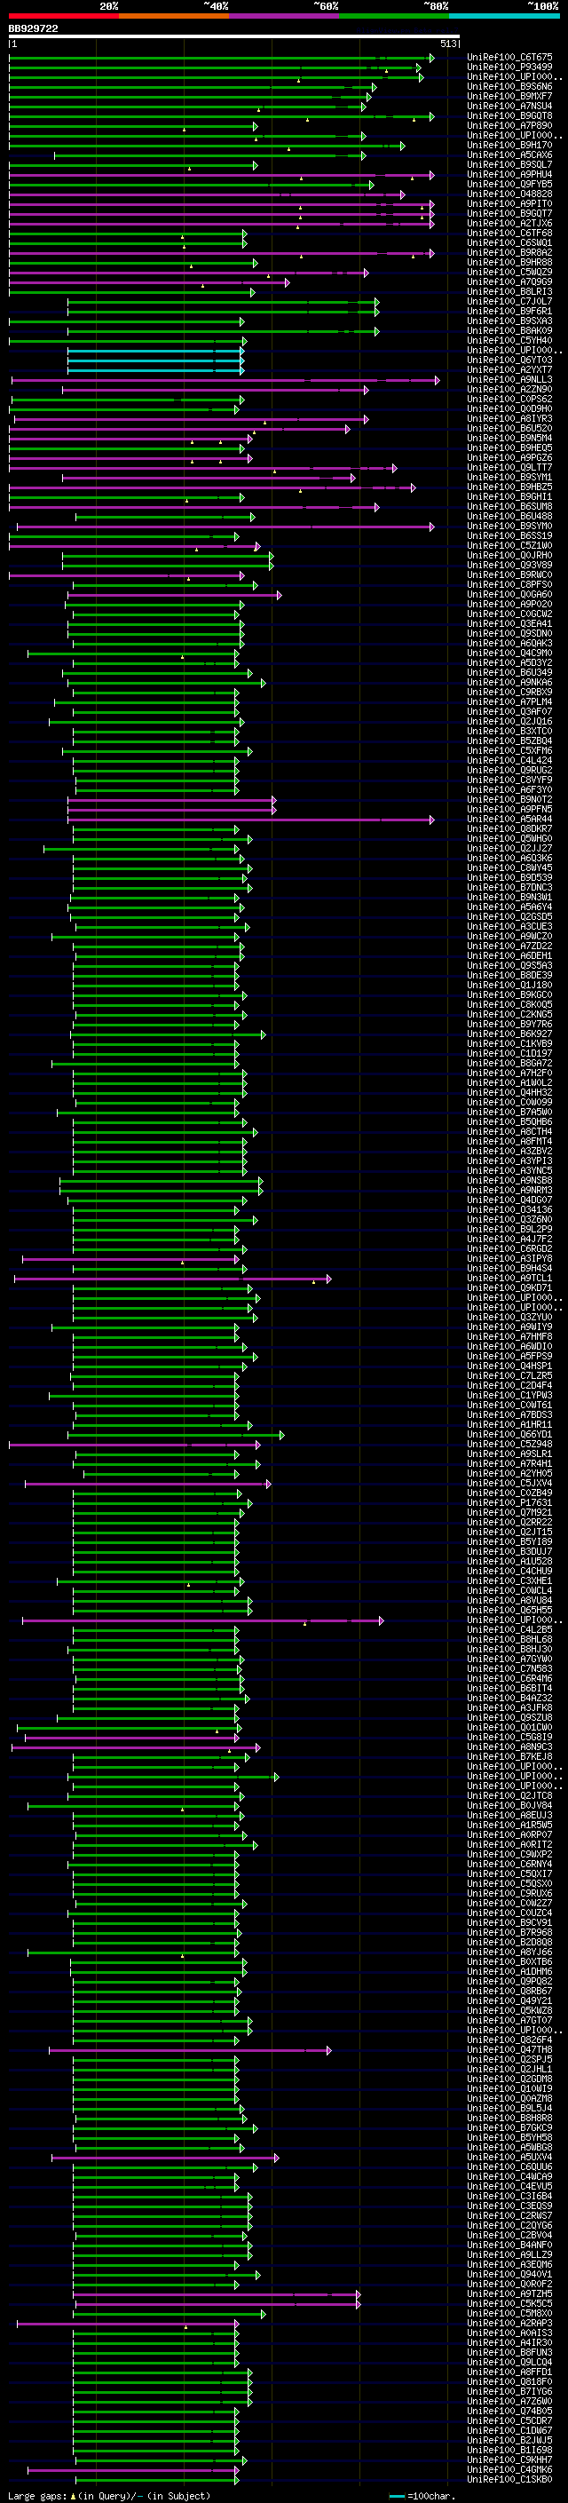Select hit label UniRef100_Q8RB67
Screen dimensions: 568x2503
tap(509, 1992)
